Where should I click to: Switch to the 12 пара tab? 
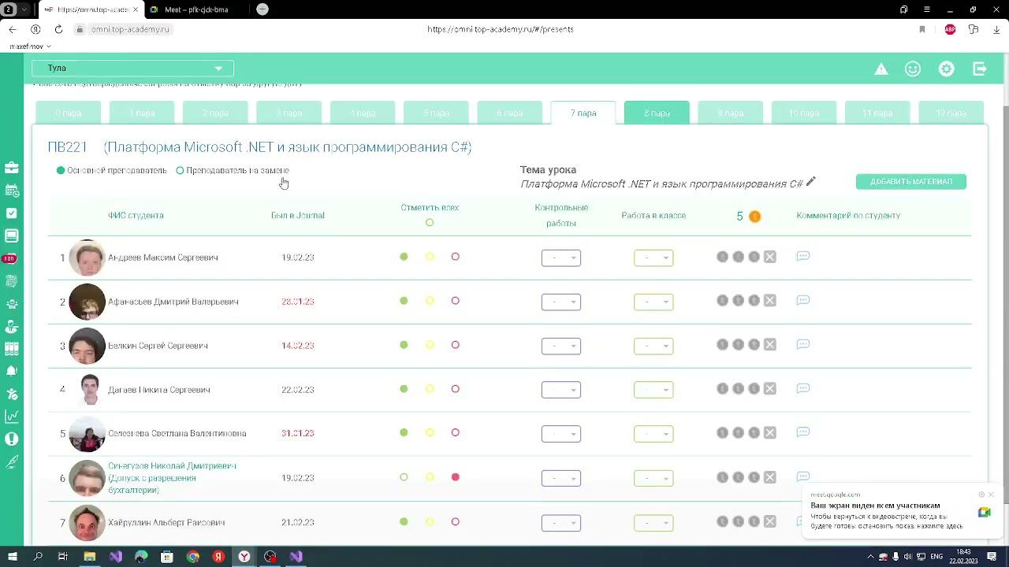click(x=951, y=113)
